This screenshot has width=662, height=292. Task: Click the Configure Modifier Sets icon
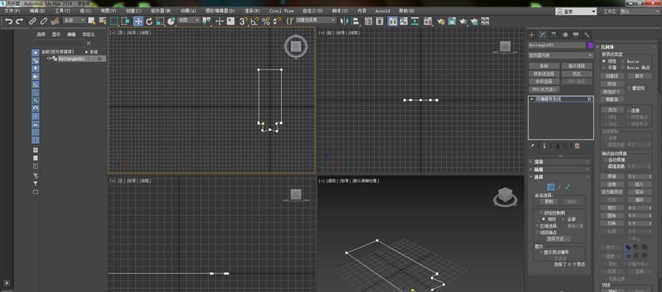click(x=577, y=146)
